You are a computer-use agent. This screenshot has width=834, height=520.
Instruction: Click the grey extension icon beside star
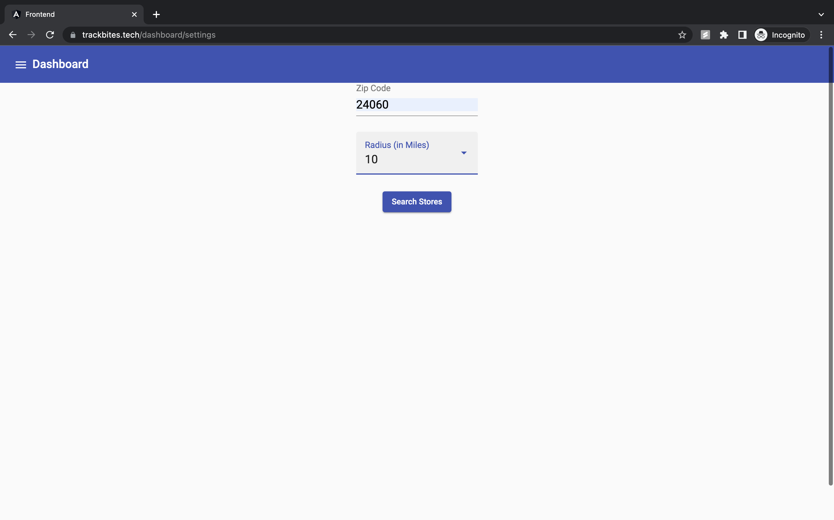pos(705,35)
